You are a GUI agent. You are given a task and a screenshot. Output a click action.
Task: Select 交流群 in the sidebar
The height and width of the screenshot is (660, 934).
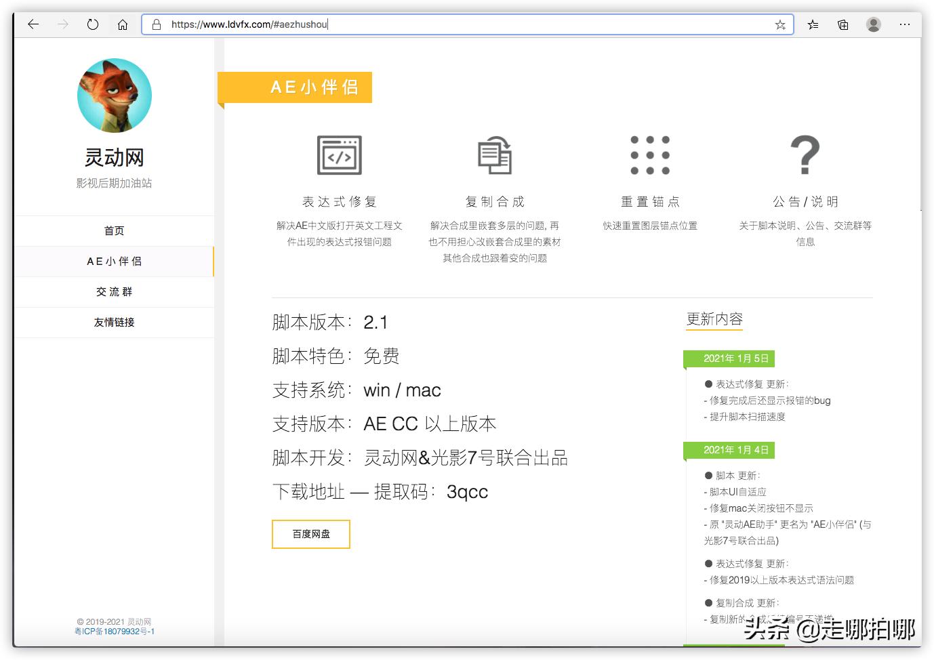point(114,291)
